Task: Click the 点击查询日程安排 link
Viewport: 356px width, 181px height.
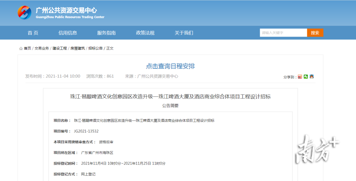Action: click(x=170, y=66)
